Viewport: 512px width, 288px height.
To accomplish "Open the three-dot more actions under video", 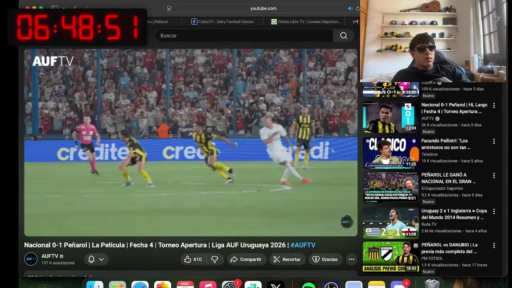I will [x=352, y=259].
